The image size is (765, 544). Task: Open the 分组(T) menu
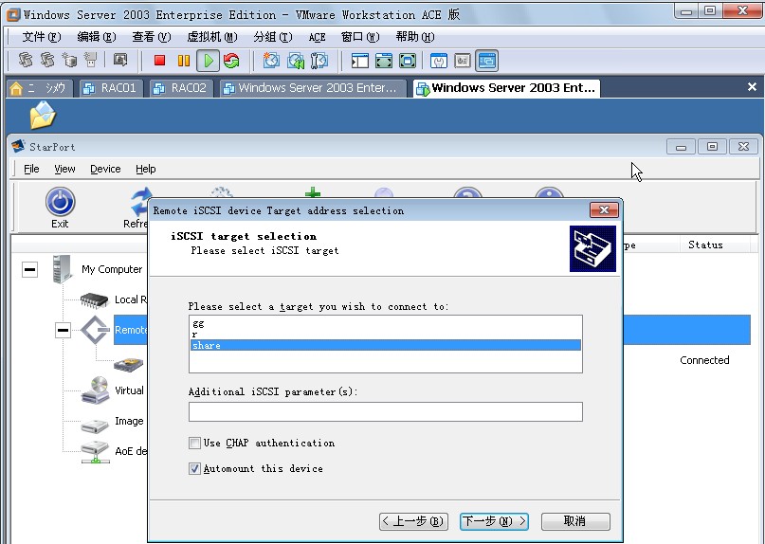click(273, 37)
